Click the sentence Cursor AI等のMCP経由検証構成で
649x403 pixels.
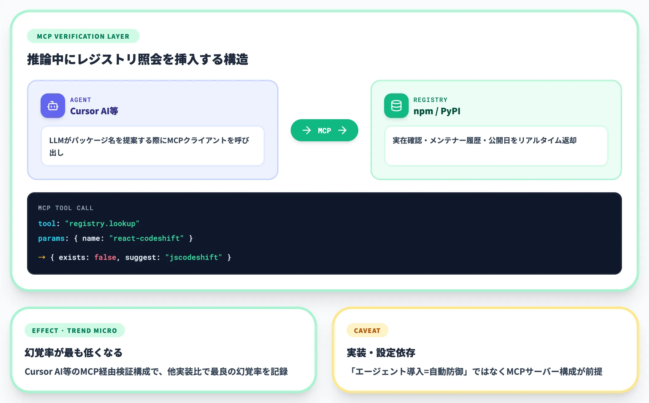pos(93,372)
